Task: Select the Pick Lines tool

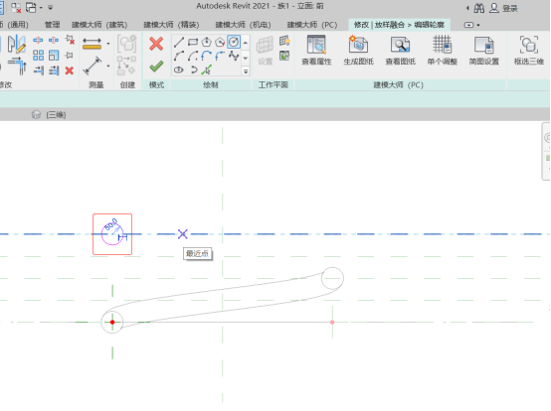Action: click(x=206, y=69)
